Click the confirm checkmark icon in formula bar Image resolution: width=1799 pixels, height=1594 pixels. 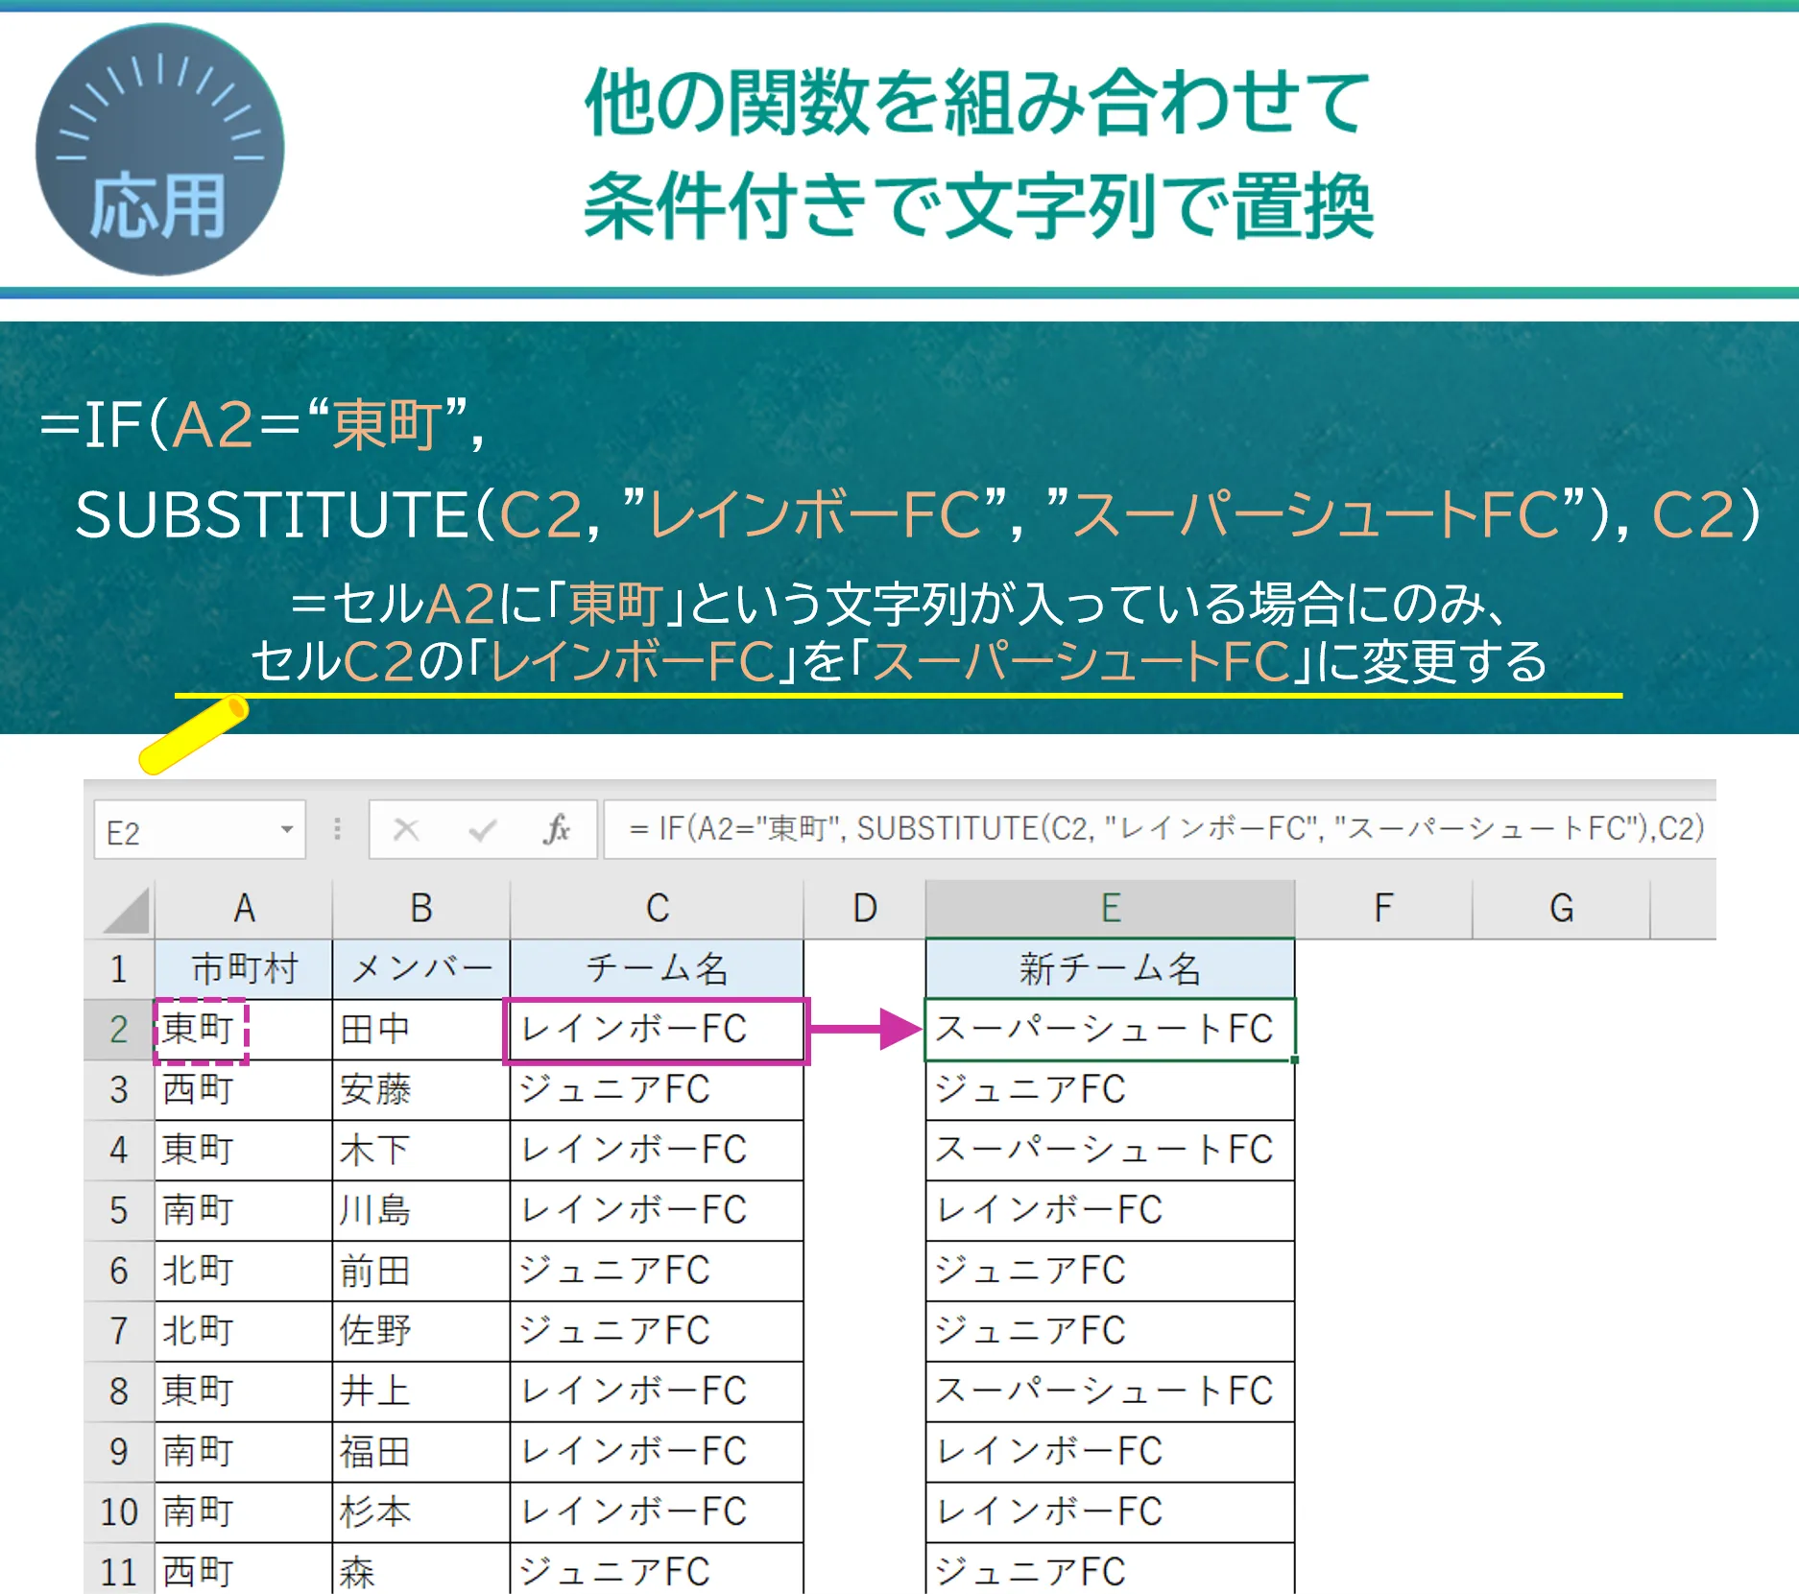(482, 829)
